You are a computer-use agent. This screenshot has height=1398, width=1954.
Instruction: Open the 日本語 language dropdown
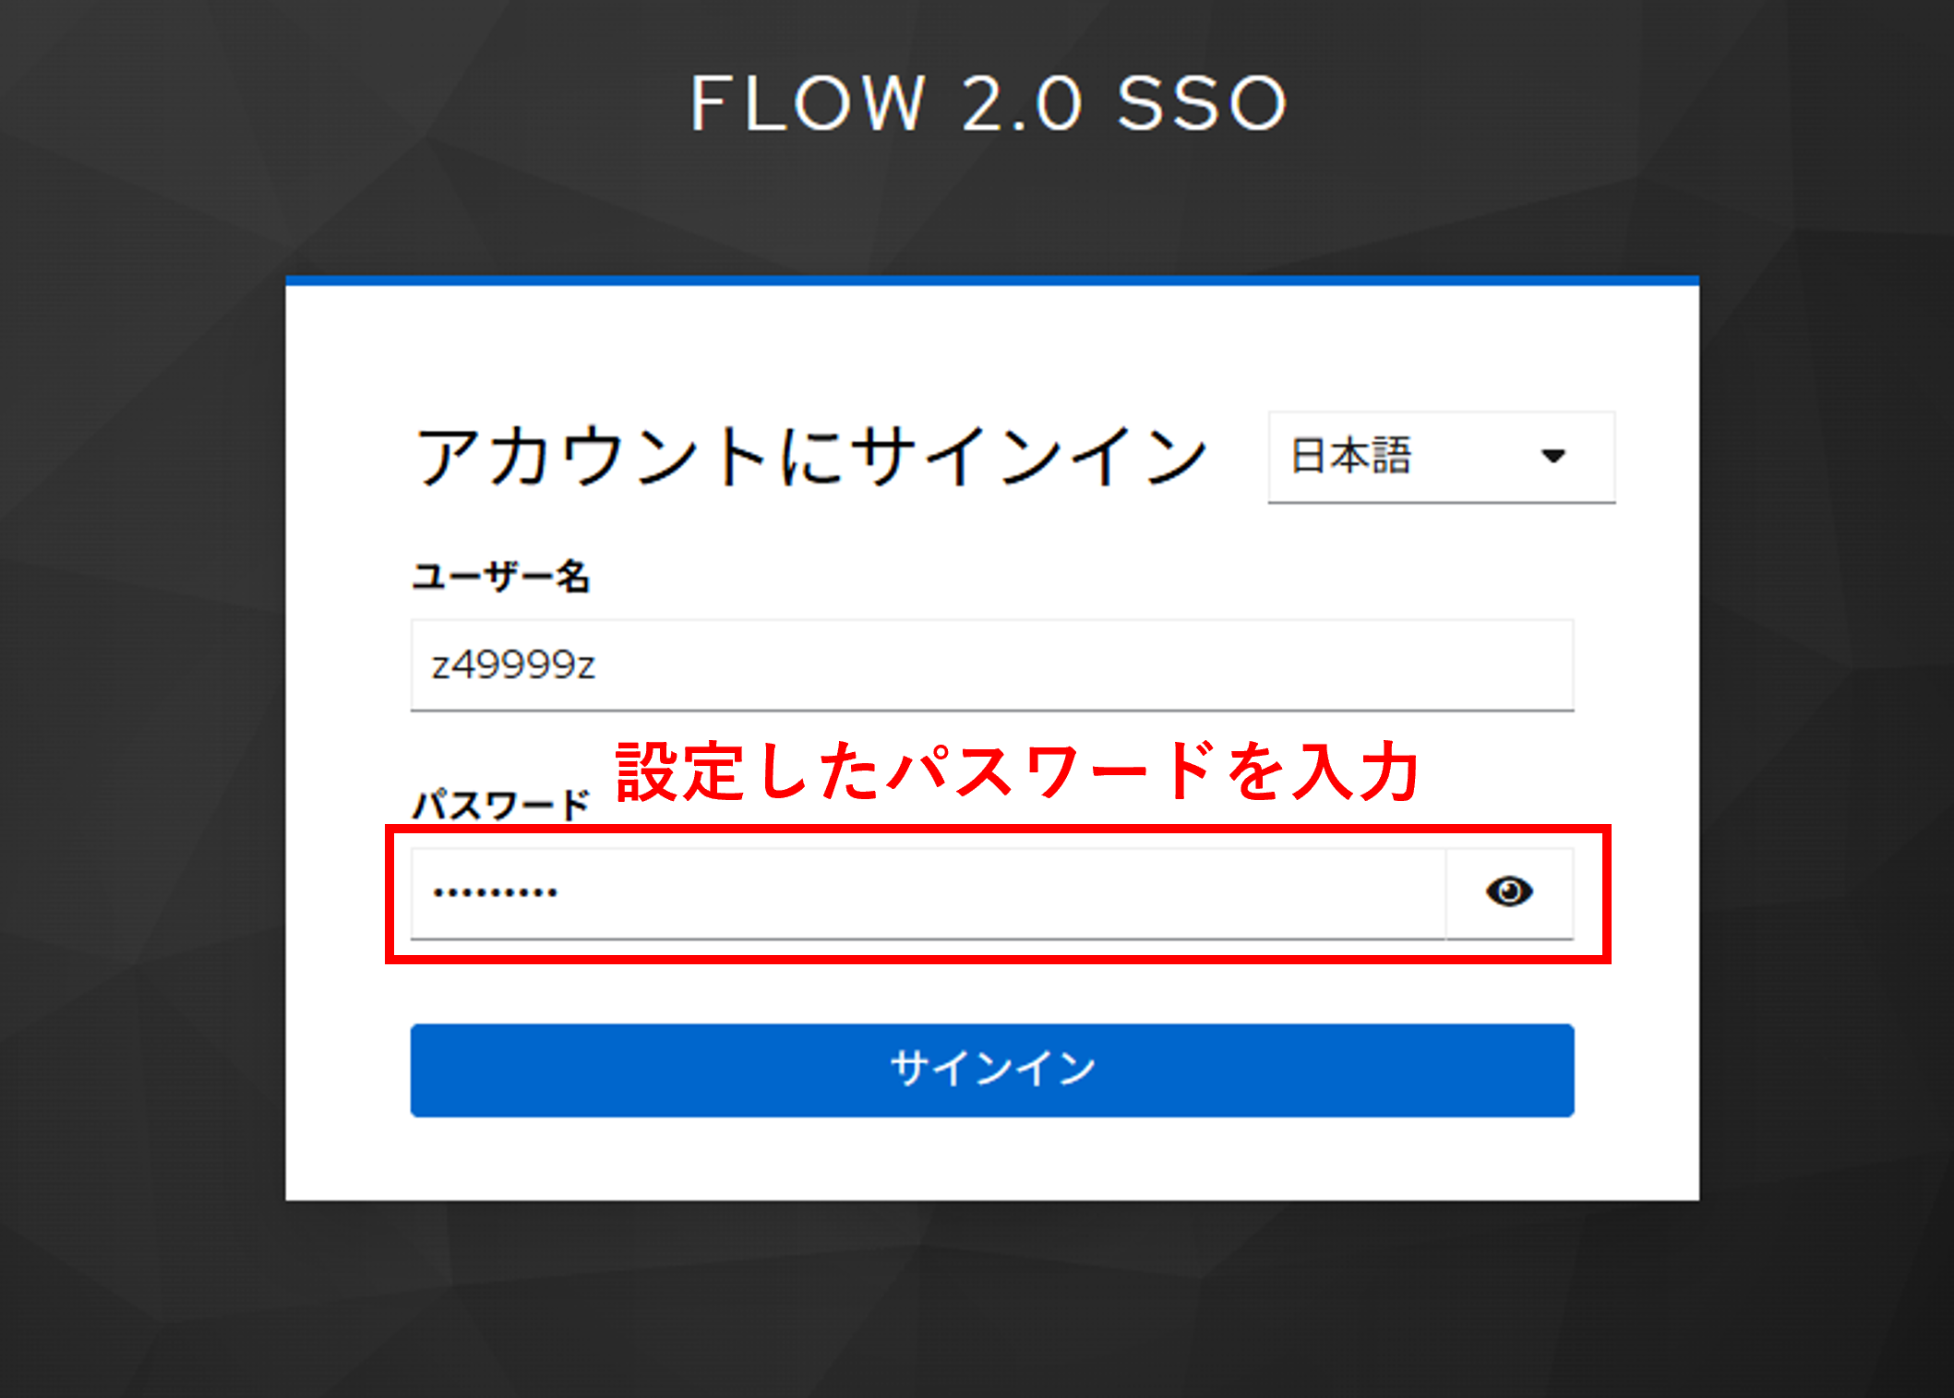1442,457
